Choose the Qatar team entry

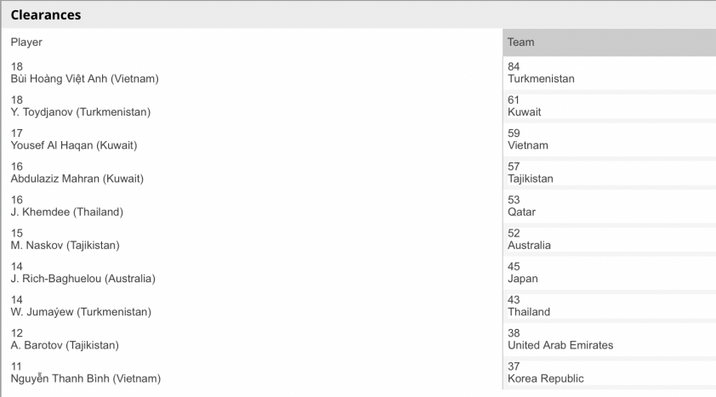[x=609, y=207]
